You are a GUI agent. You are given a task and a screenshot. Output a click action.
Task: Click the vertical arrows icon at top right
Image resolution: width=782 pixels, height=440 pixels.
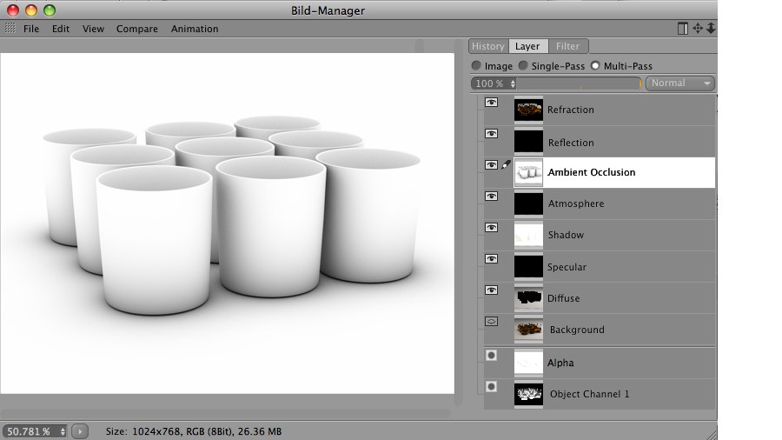click(x=711, y=29)
